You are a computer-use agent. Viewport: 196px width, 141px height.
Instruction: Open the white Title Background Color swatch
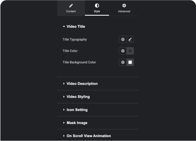click(x=130, y=62)
